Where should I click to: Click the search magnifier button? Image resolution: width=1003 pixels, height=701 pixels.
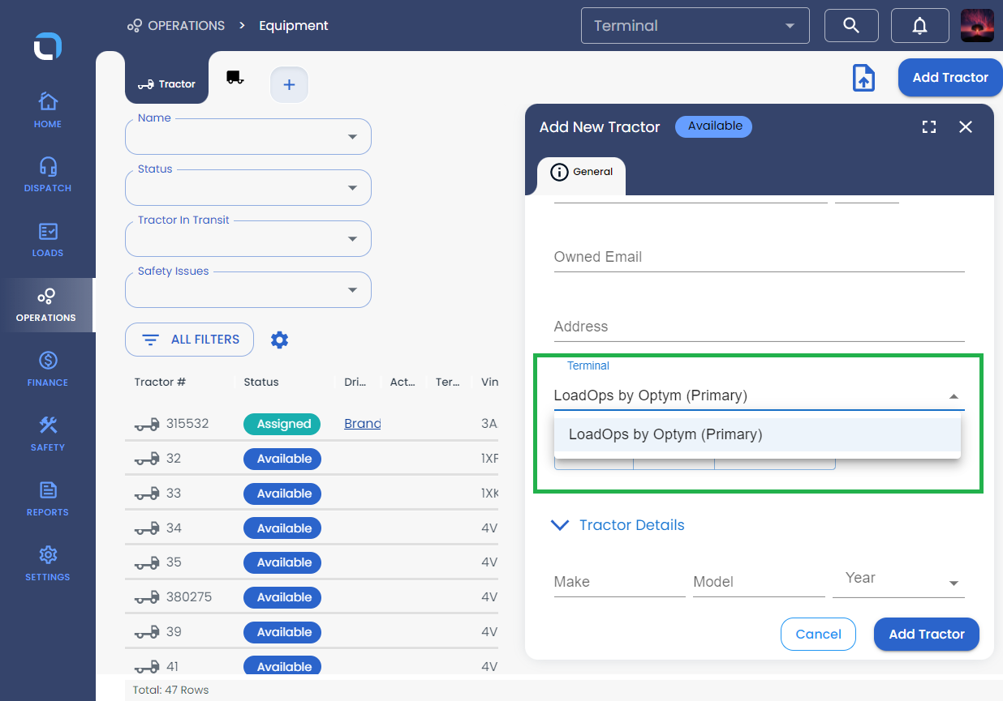(x=851, y=26)
